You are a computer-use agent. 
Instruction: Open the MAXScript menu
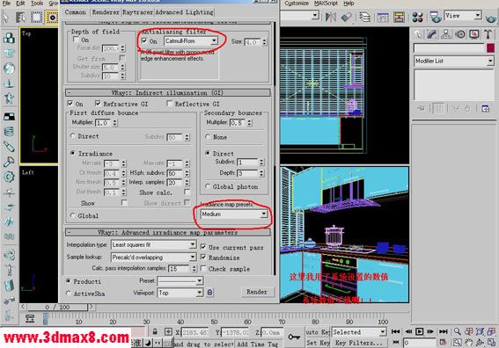point(326,4)
